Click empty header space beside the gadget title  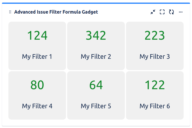[125, 12]
